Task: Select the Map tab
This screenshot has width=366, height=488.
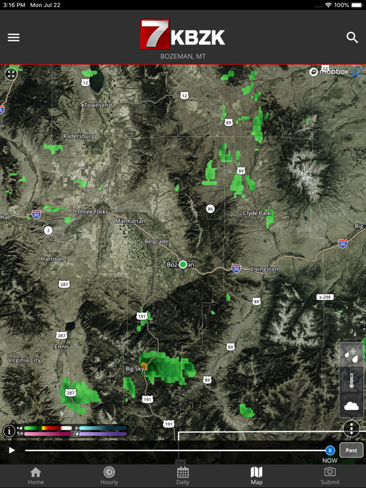Action: tap(257, 476)
